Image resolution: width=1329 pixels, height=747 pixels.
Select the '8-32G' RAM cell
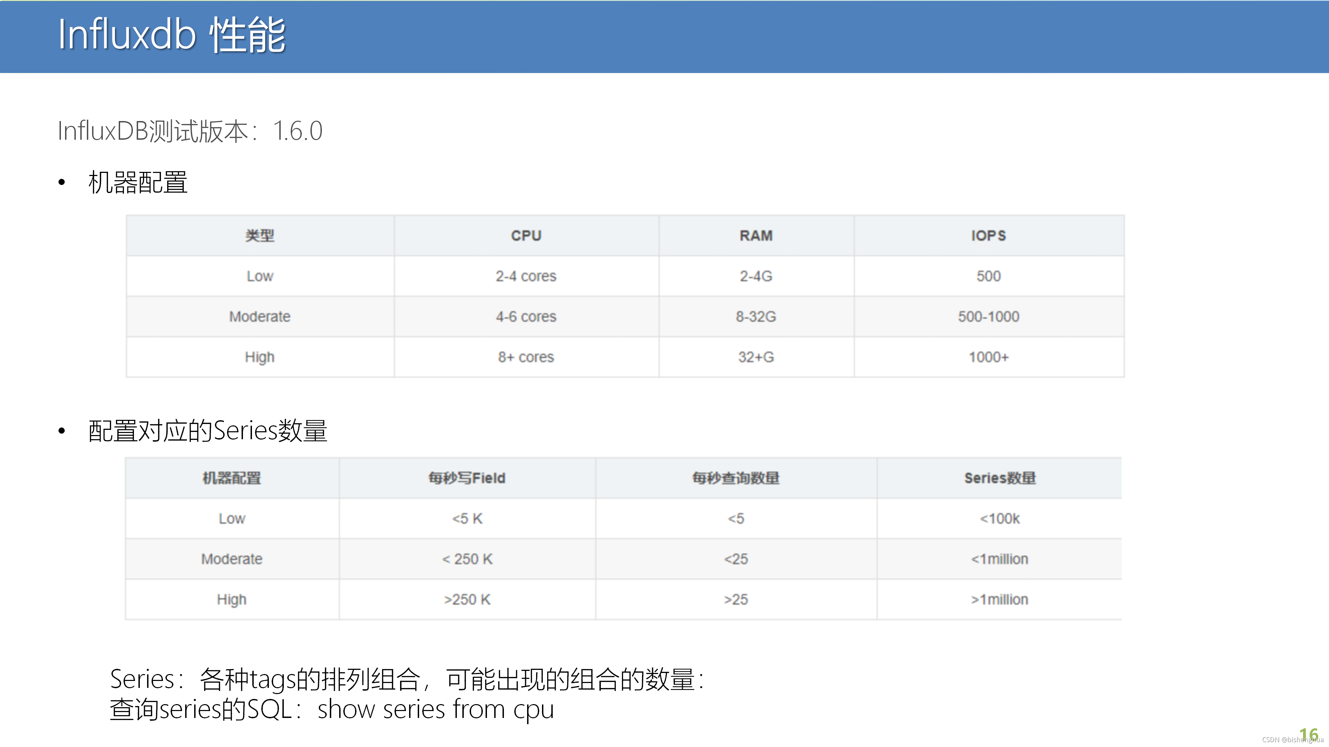(x=756, y=316)
